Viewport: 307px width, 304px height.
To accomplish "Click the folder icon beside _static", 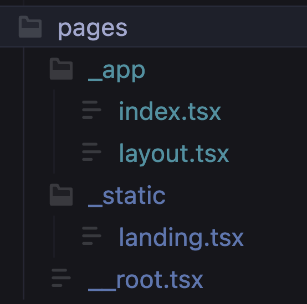I will tap(61, 195).
